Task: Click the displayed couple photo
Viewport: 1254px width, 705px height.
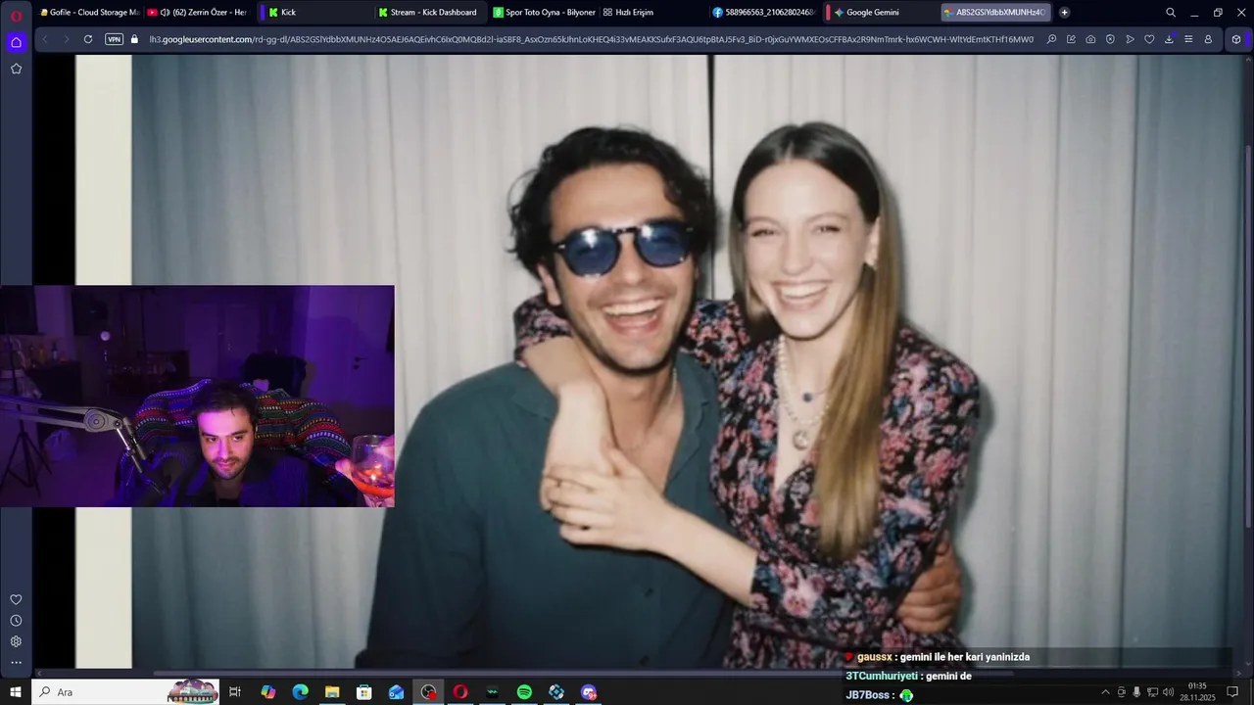Action: [x=686, y=362]
